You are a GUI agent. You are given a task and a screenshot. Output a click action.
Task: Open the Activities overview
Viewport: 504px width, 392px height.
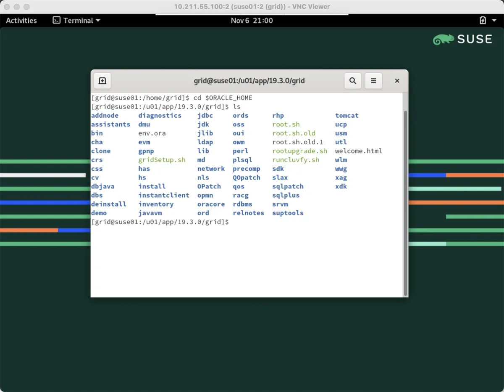click(21, 20)
